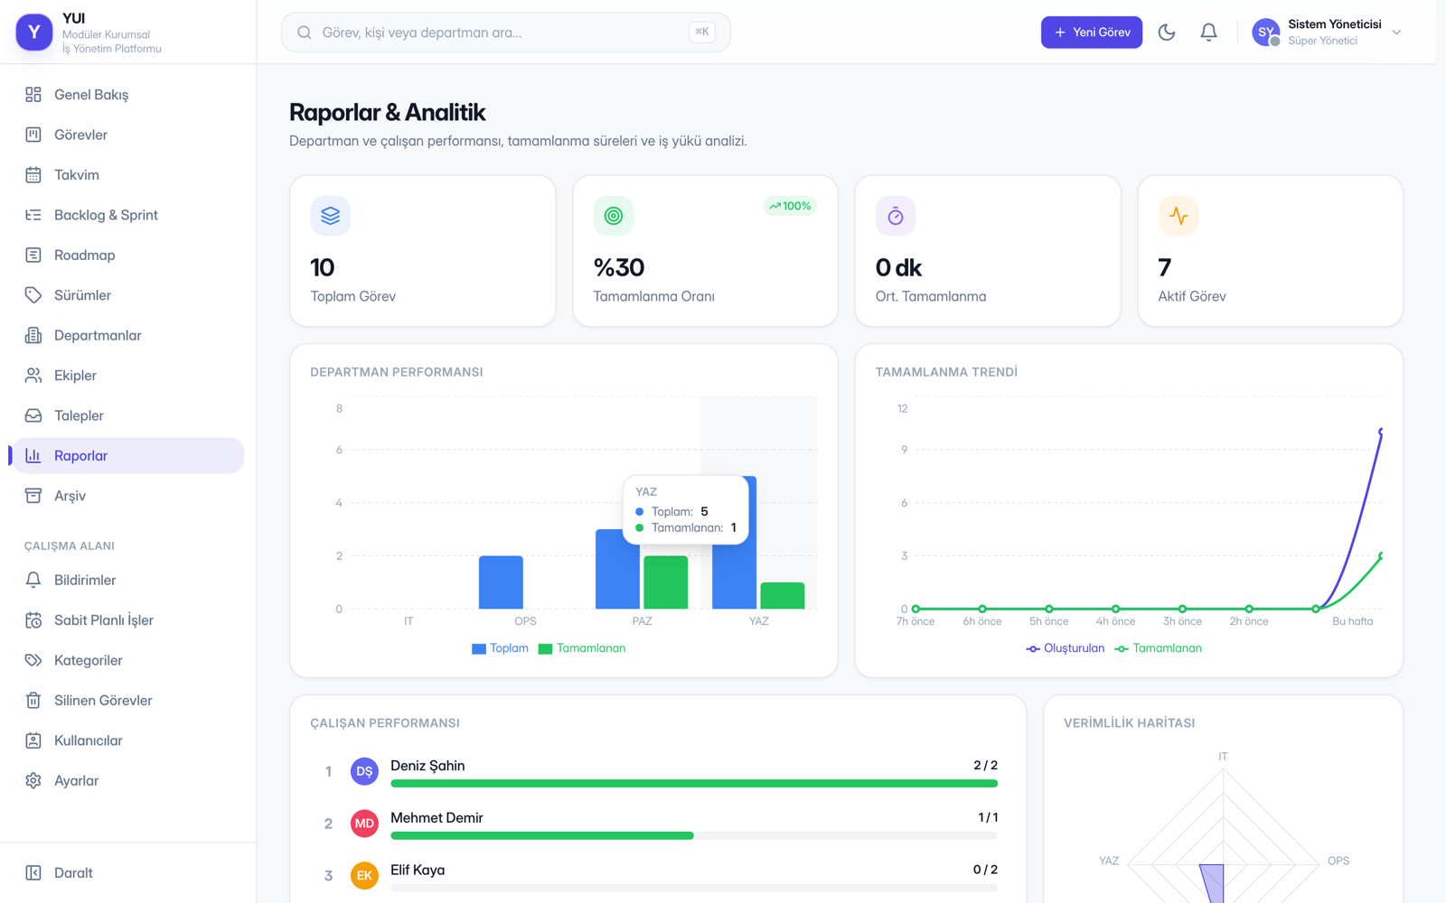
Task: Expand the Sistem Yöneticisi user menu chevron
Action: coord(1396,33)
